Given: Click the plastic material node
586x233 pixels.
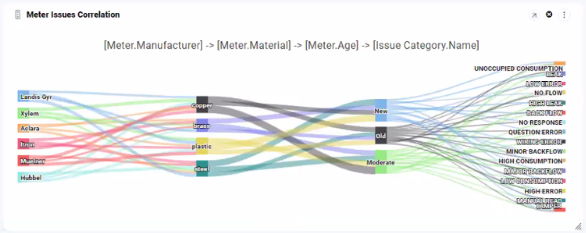Looking at the screenshot, I should tap(202, 146).
